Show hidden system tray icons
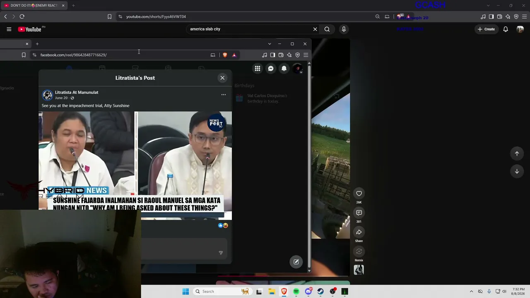530x298 pixels. click(x=471, y=291)
